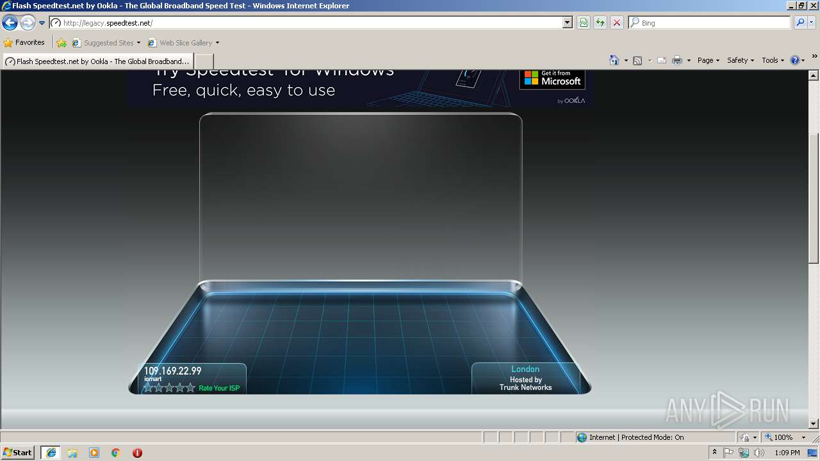Click the volume speaker tray icon
The image size is (820, 461).
pyautogui.click(x=759, y=453)
